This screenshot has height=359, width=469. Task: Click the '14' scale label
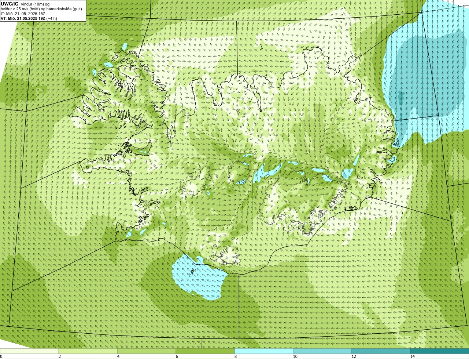412,356
